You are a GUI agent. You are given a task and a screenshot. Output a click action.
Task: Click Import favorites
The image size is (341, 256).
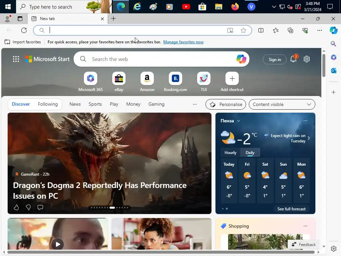(23, 42)
